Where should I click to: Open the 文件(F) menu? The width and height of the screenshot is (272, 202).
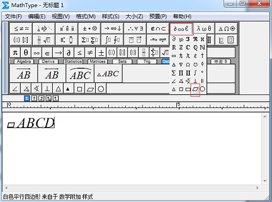(x=14, y=16)
